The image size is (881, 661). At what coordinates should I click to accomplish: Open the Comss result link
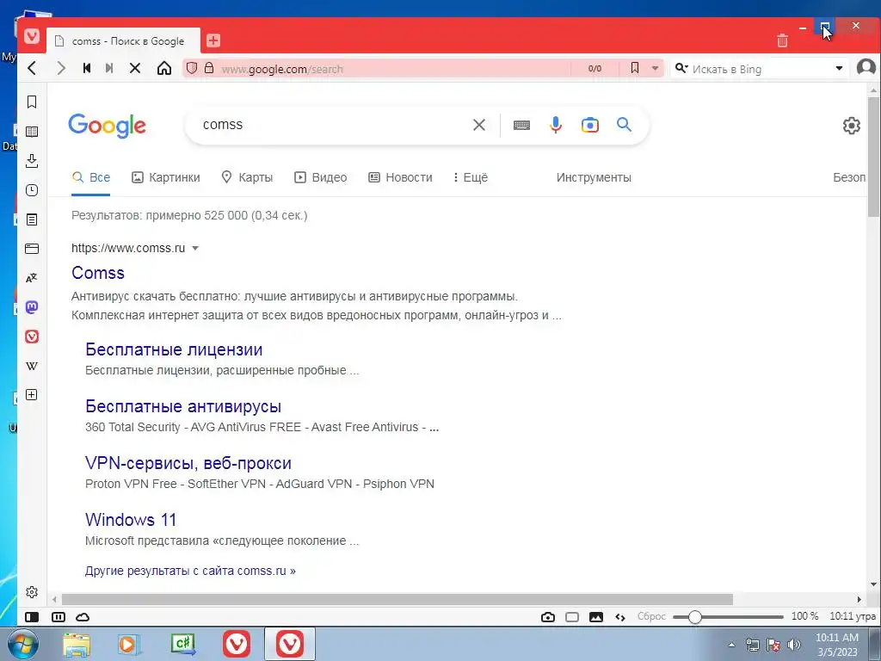[98, 273]
